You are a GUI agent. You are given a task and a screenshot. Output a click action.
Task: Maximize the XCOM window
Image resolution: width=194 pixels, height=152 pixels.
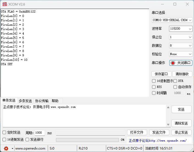click(175, 4)
